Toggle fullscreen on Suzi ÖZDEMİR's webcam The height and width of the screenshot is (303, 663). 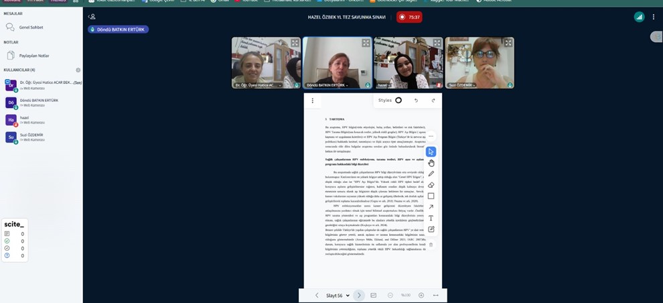508,43
